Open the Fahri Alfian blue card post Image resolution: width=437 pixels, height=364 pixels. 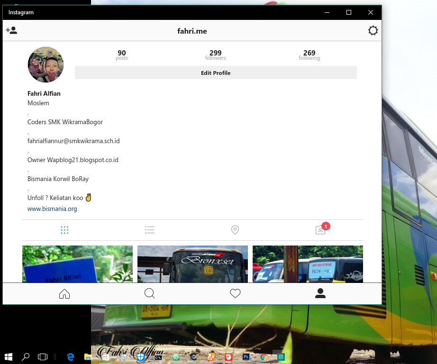point(77,264)
